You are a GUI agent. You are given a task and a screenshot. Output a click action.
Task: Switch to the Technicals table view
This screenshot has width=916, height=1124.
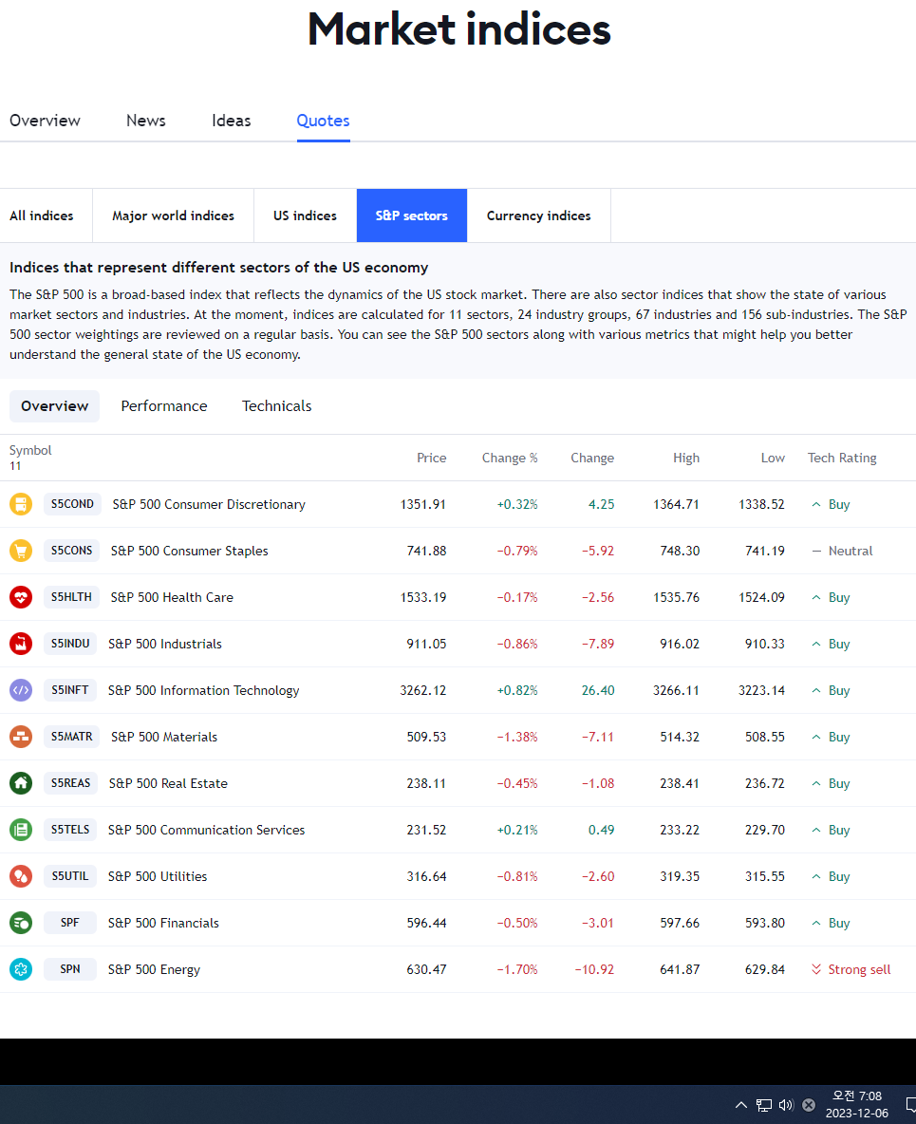tap(276, 405)
